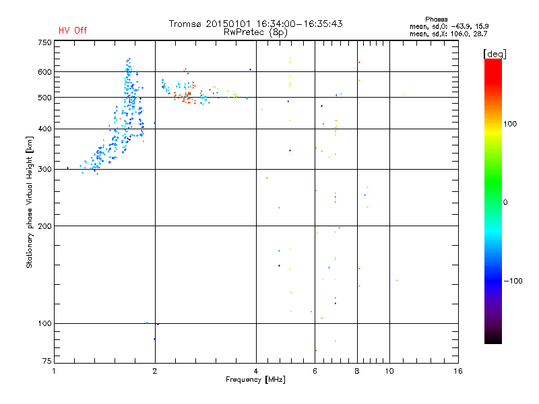Click the 'Phases' heading text
This screenshot has height=404, width=539.
(436, 20)
